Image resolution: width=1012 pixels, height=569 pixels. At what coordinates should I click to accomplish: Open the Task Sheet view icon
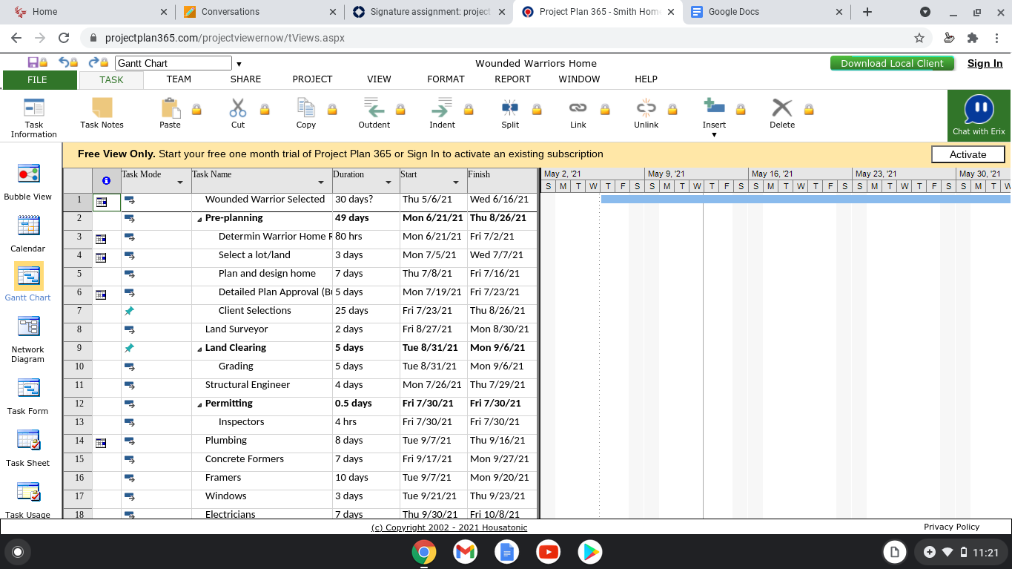pos(28,441)
